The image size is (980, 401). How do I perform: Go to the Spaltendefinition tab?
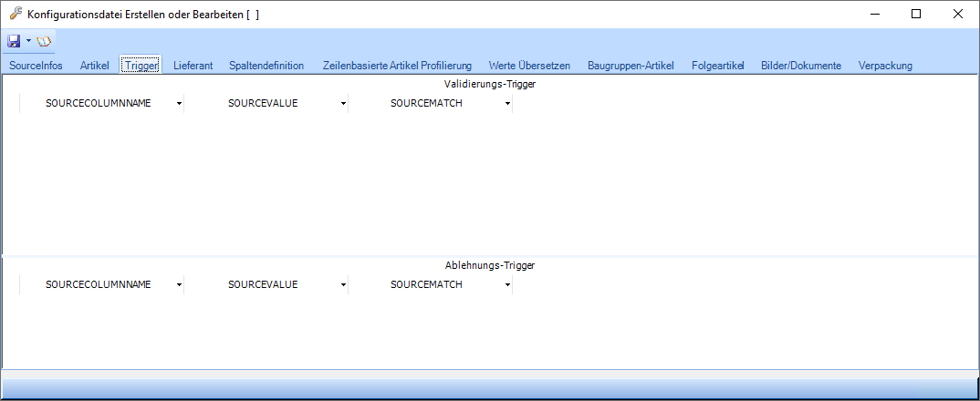coord(266,66)
